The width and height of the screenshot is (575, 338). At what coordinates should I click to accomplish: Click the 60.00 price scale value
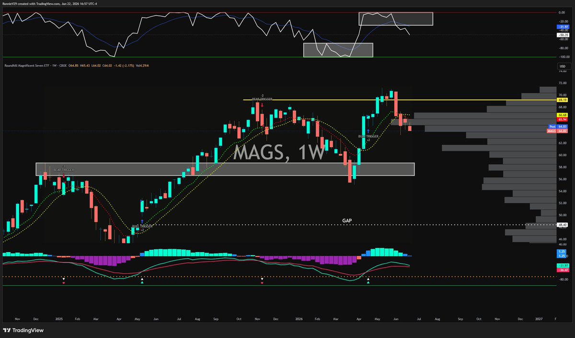(563, 155)
